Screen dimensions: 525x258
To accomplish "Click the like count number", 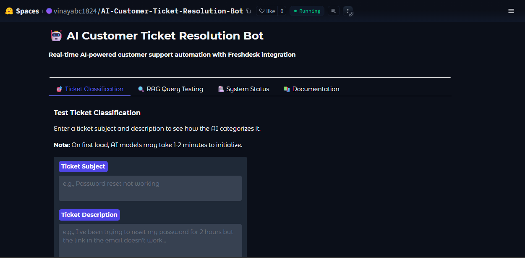I will 282,11.
